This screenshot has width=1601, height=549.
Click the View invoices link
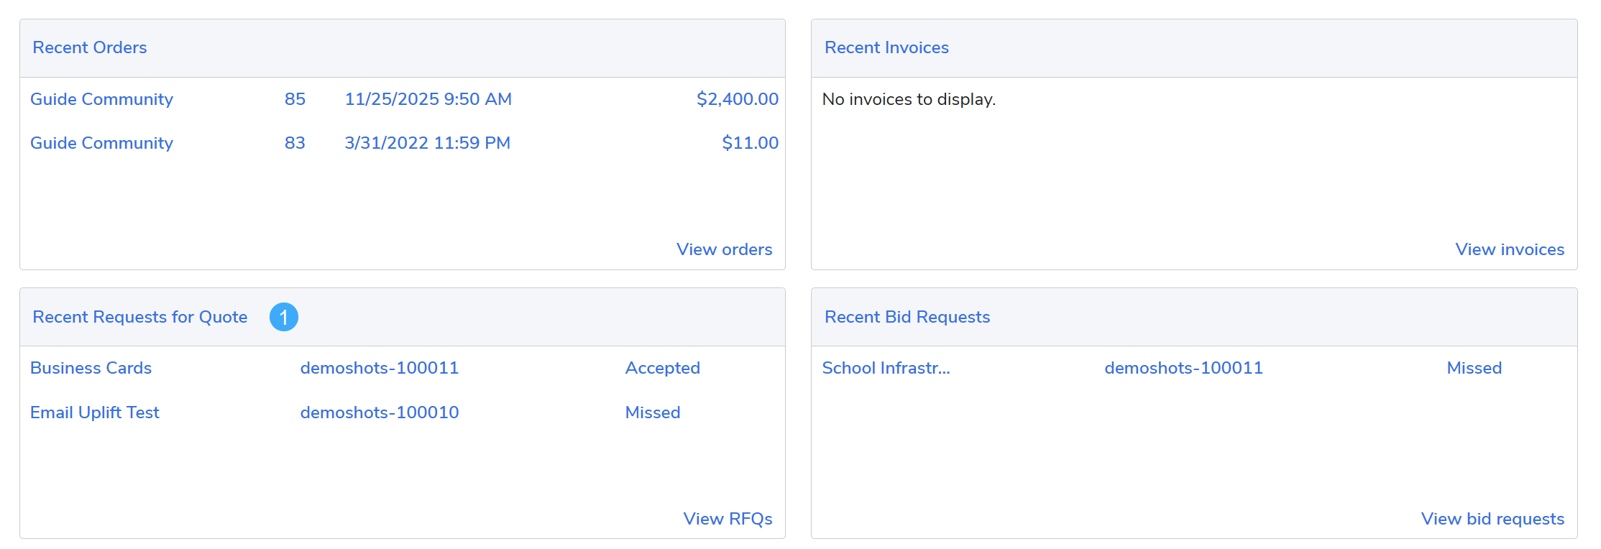click(x=1509, y=249)
